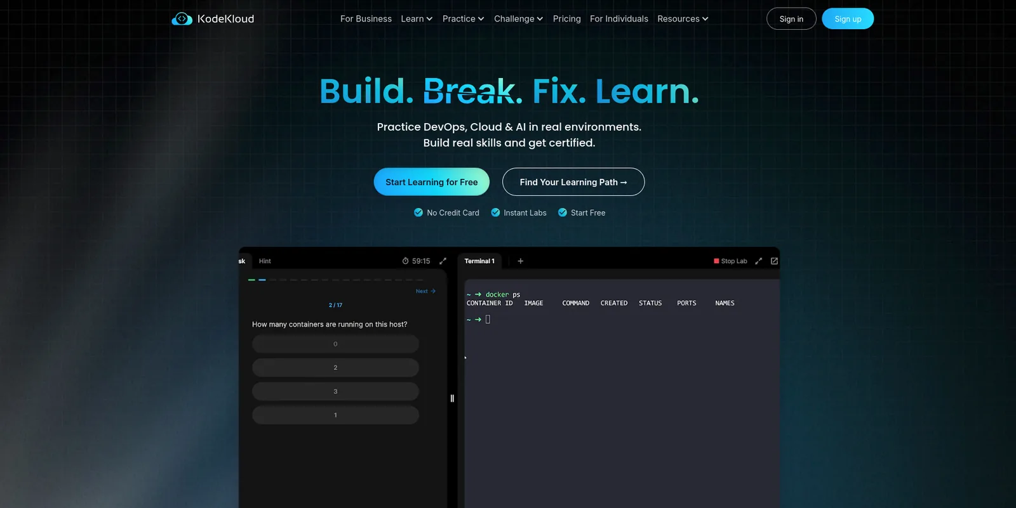Click the 2 / 17 question counter
This screenshot has width=1016, height=508.
click(x=335, y=305)
